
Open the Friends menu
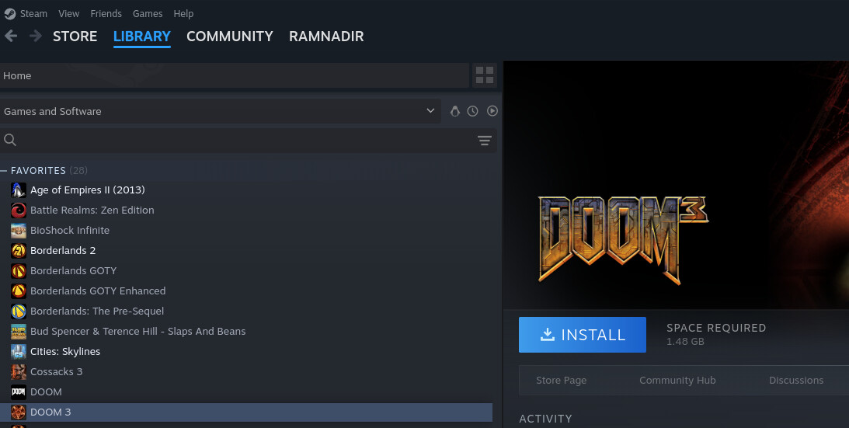pos(106,13)
